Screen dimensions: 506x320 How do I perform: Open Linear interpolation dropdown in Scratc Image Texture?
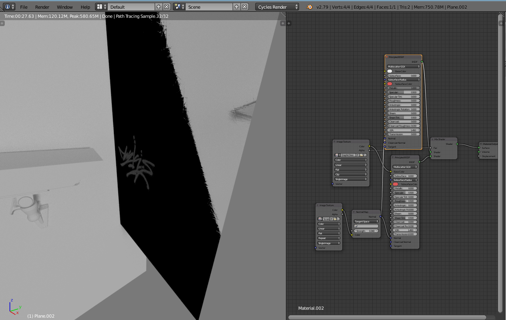click(x=329, y=228)
